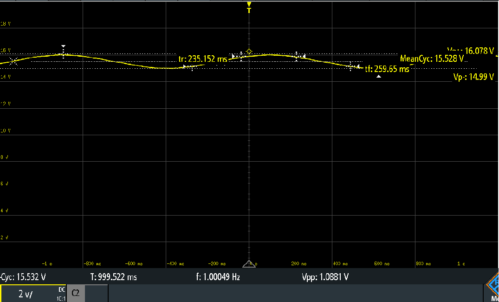Click the MeanCyc: 15.528 V measurement label
The image size is (499, 302).
pos(432,59)
